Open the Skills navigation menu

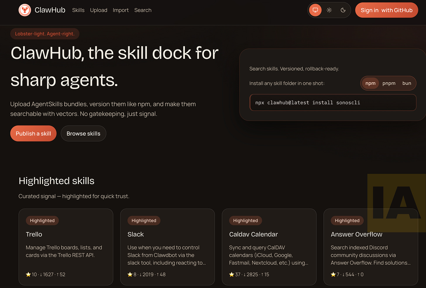pos(78,10)
